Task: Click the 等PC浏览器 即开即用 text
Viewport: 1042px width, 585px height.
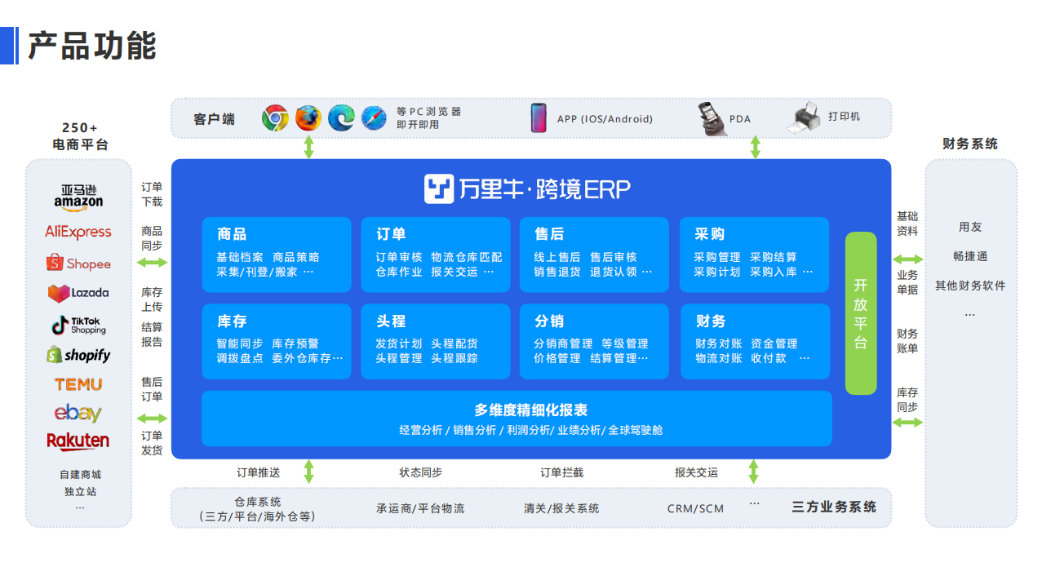Action: pyautogui.click(x=428, y=118)
